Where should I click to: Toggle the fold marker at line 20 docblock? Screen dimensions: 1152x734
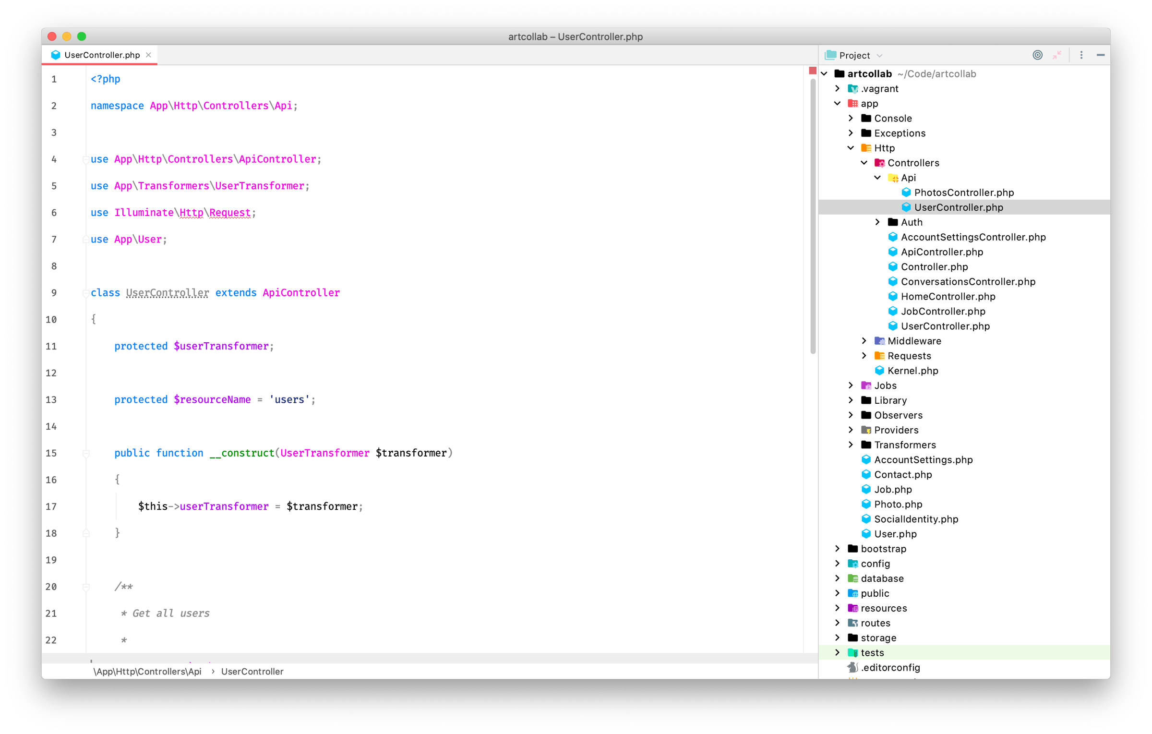click(86, 587)
